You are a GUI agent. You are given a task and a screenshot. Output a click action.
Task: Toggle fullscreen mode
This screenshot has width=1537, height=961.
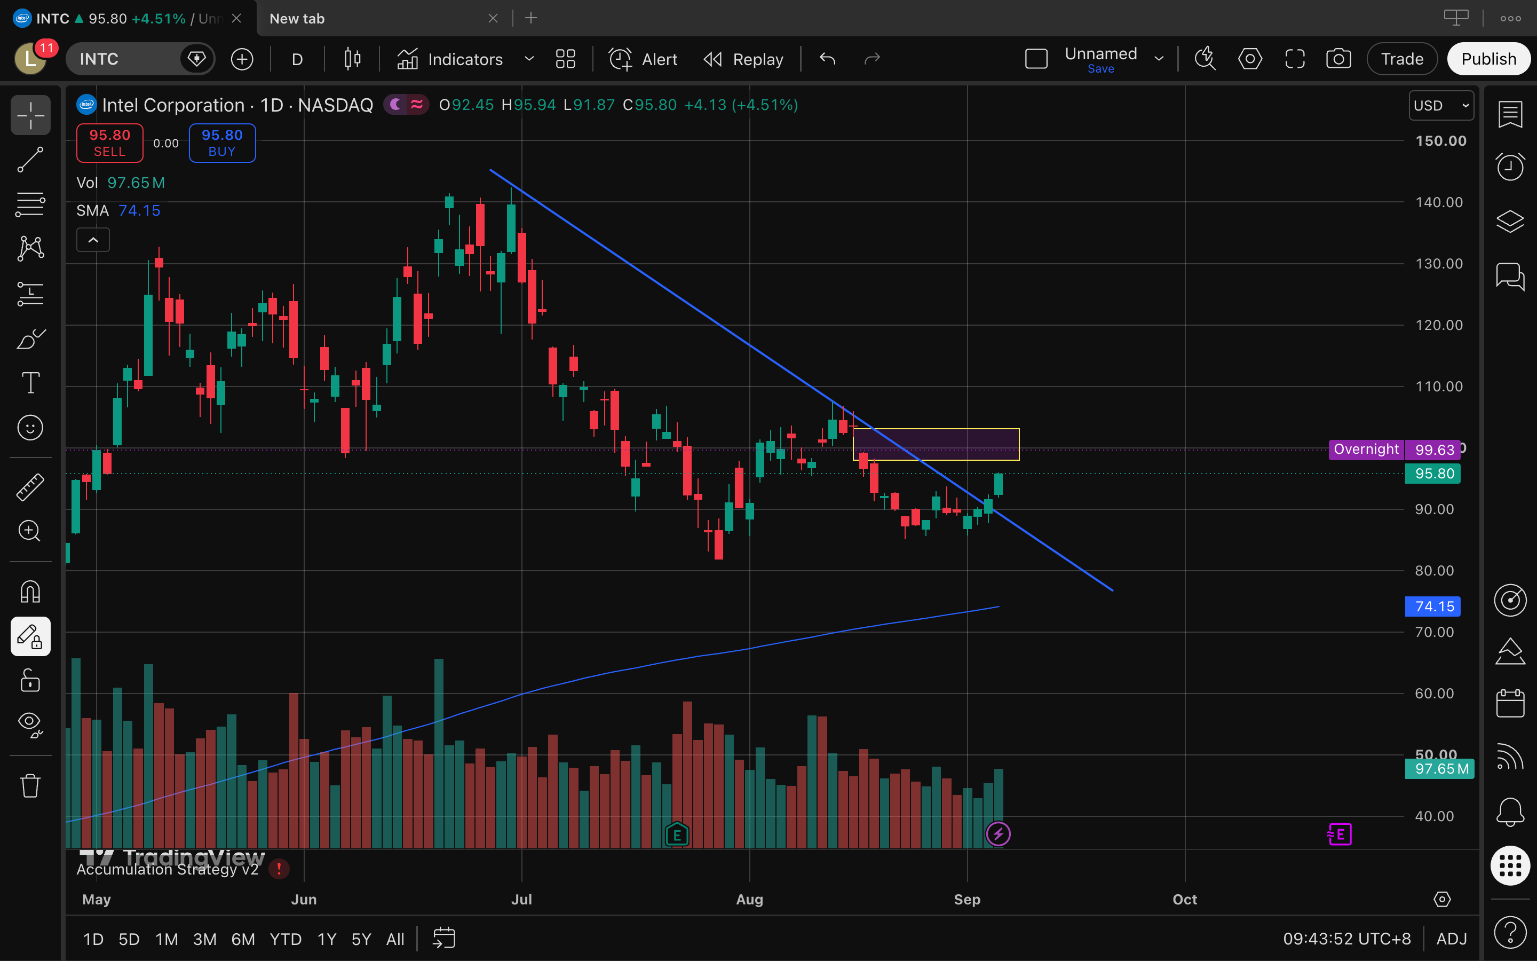click(1294, 59)
